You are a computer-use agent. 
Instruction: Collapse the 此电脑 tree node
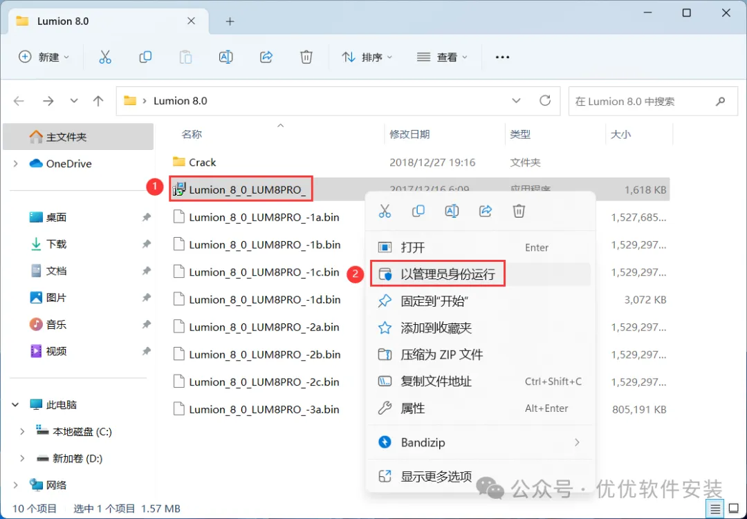pos(15,405)
